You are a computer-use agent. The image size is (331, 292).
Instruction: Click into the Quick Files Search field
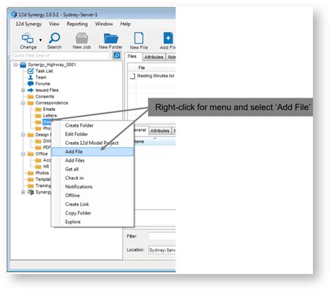(x=61, y=56)
